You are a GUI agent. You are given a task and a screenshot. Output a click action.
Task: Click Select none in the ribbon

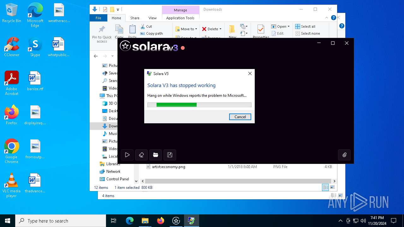point(307,33)
